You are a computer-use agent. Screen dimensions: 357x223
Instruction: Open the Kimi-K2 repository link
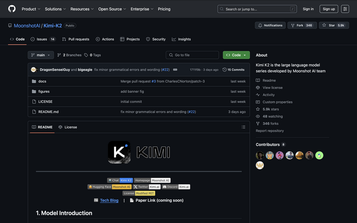click(x=53, y=25)
